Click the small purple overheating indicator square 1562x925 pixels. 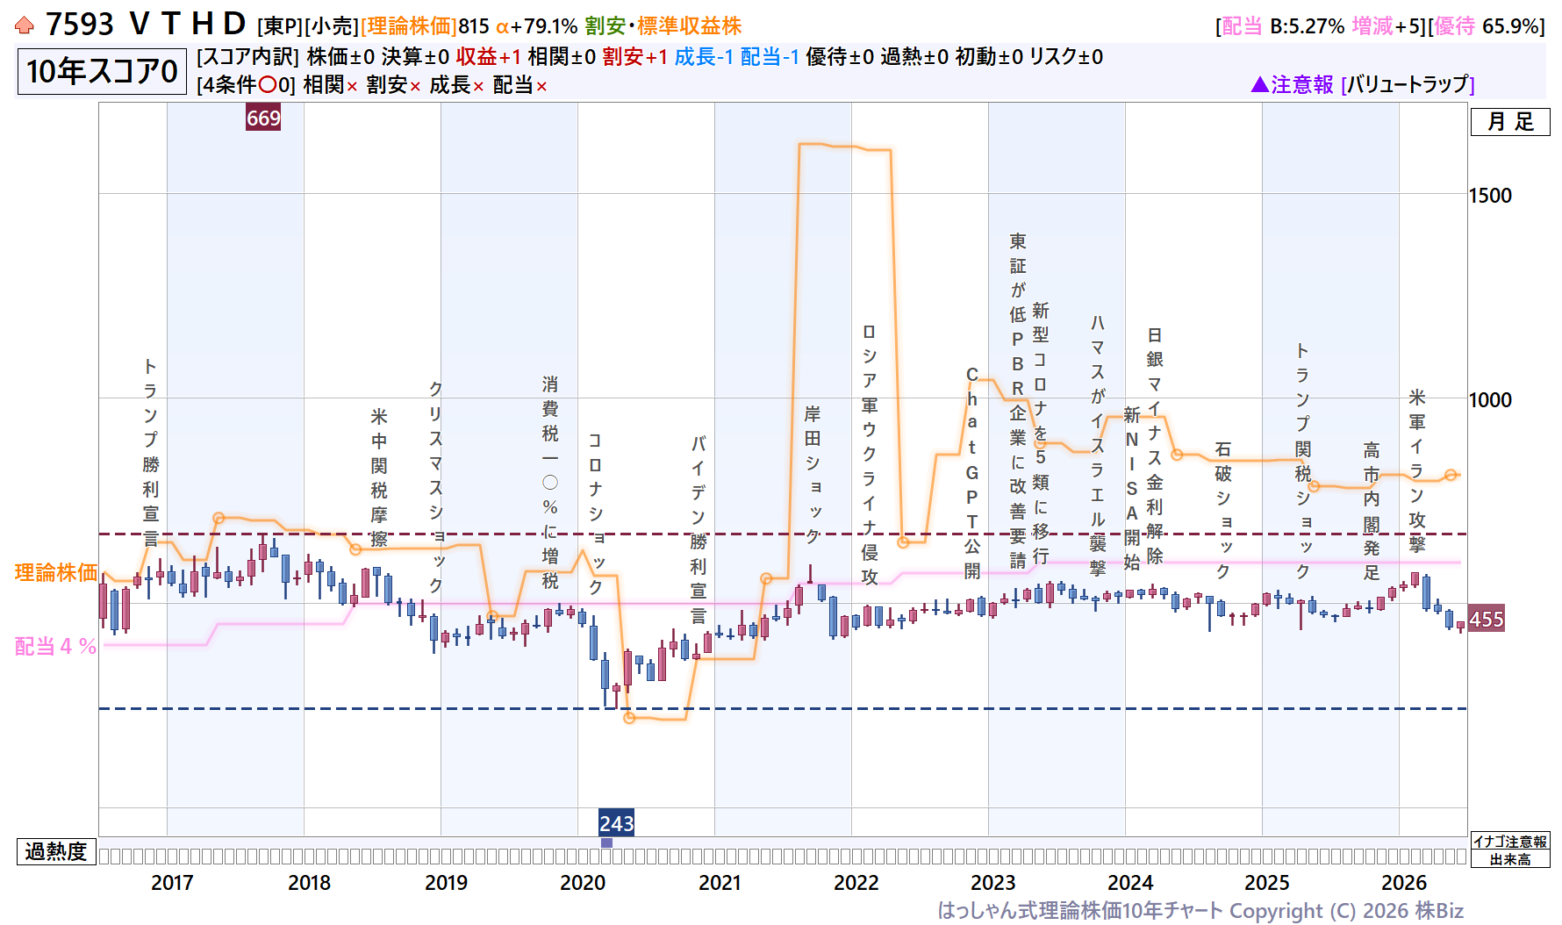coord(606,843)
